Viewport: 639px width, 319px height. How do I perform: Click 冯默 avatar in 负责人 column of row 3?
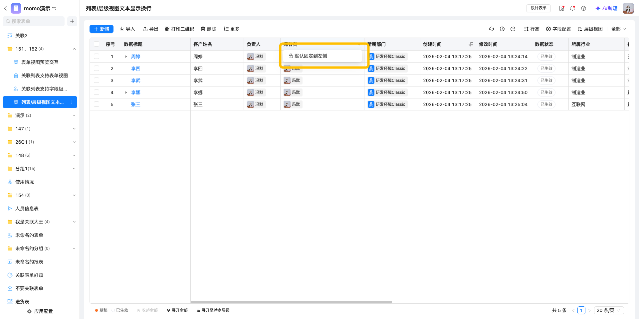250,80
